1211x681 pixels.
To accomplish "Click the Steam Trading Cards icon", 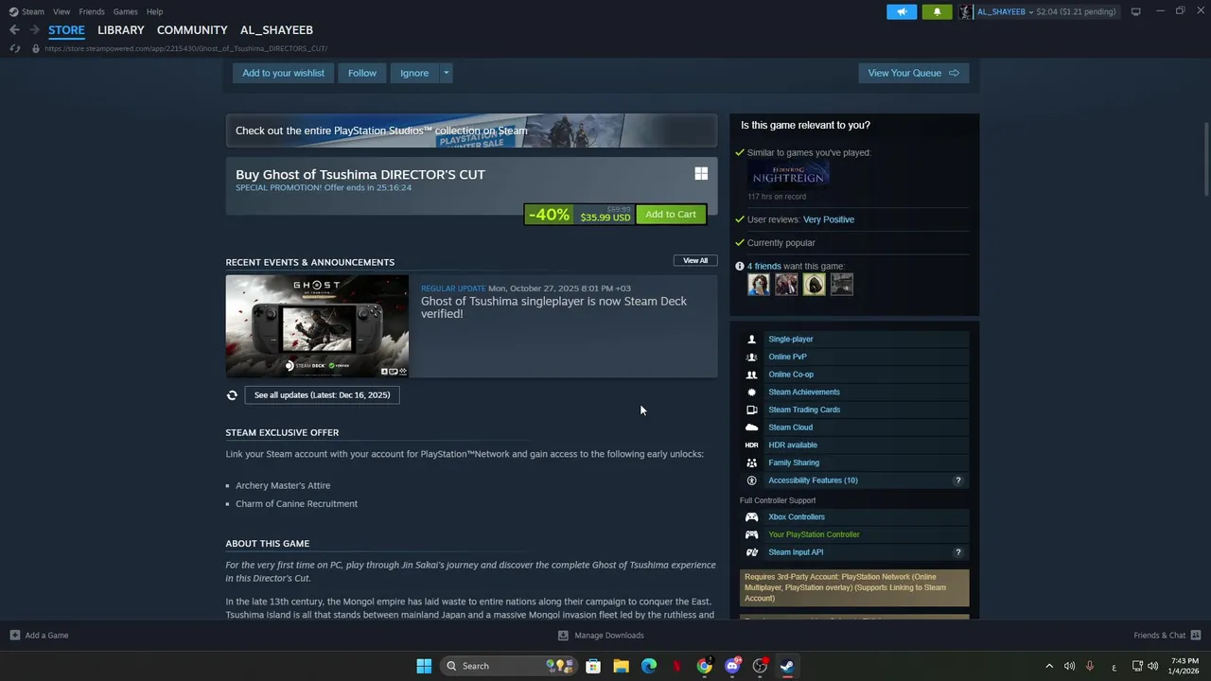I will [x=751, y=410].
